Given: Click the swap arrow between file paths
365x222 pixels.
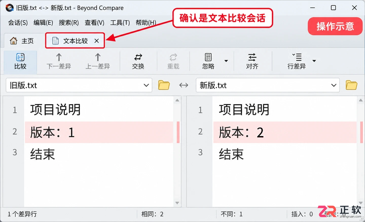Looking at the screenshot, I should (x=184, y=85).
